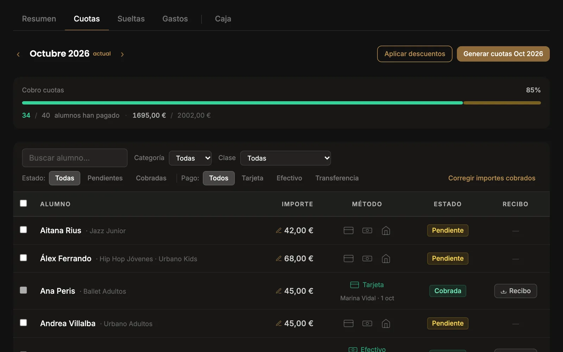Viewport: 563px width, 352px height.
Task: Click the cash icon for Andrea Villalba
Action: 367,323
